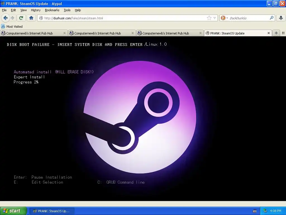Click the large purple Steam logo
This screenshot has height=215, width=286.
[x=140, y=117]
